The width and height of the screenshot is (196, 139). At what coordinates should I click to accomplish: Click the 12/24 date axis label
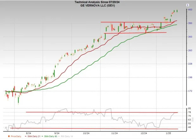point(144,133)
